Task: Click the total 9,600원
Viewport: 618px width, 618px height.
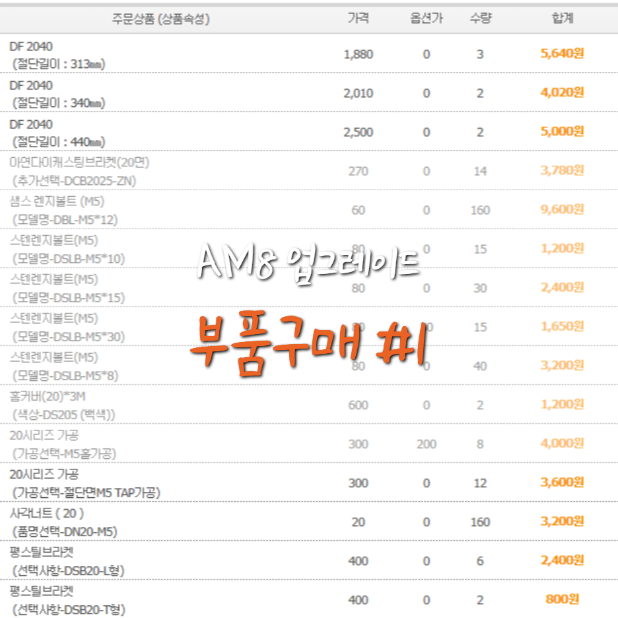Action: [x=562, y=209]
